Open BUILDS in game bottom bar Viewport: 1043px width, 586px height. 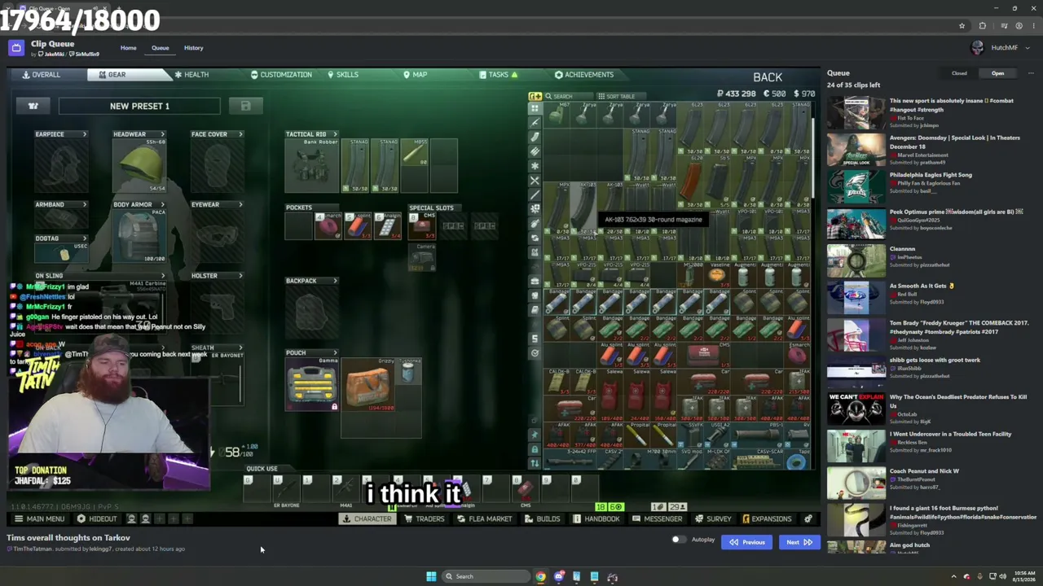[543, 518]
